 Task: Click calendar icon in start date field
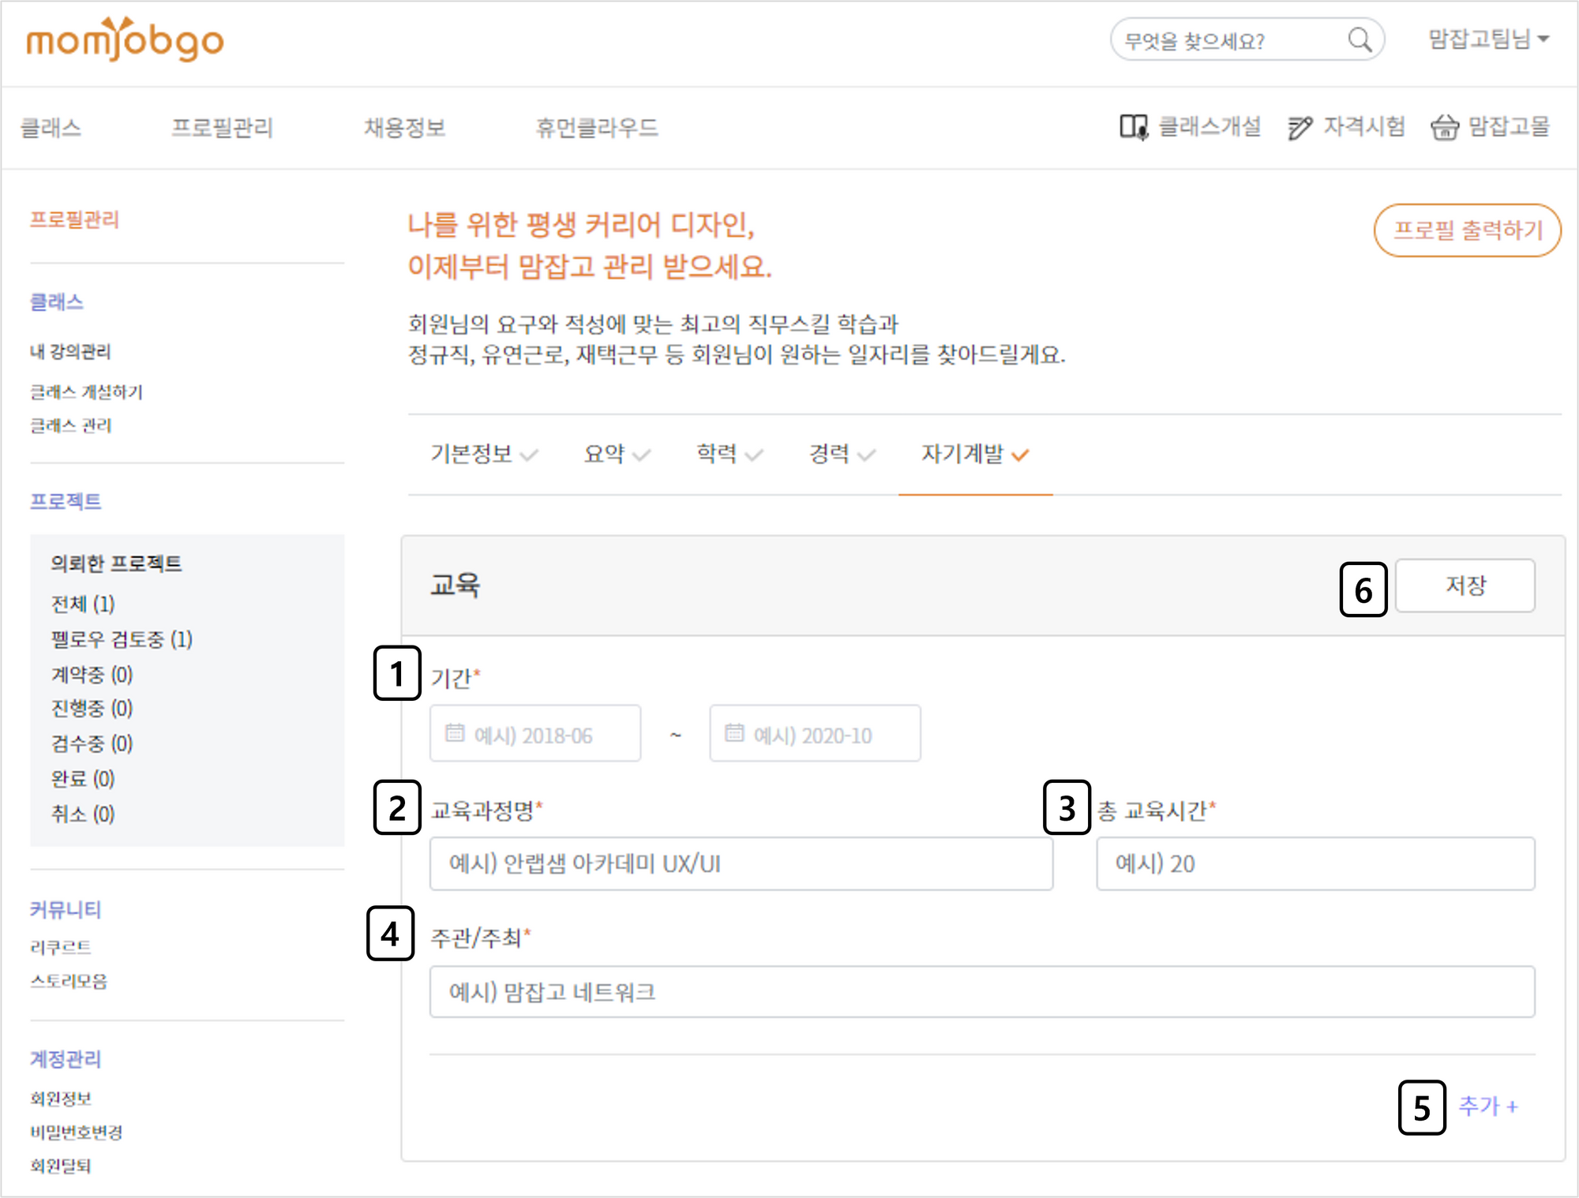[x=455, y=733]
